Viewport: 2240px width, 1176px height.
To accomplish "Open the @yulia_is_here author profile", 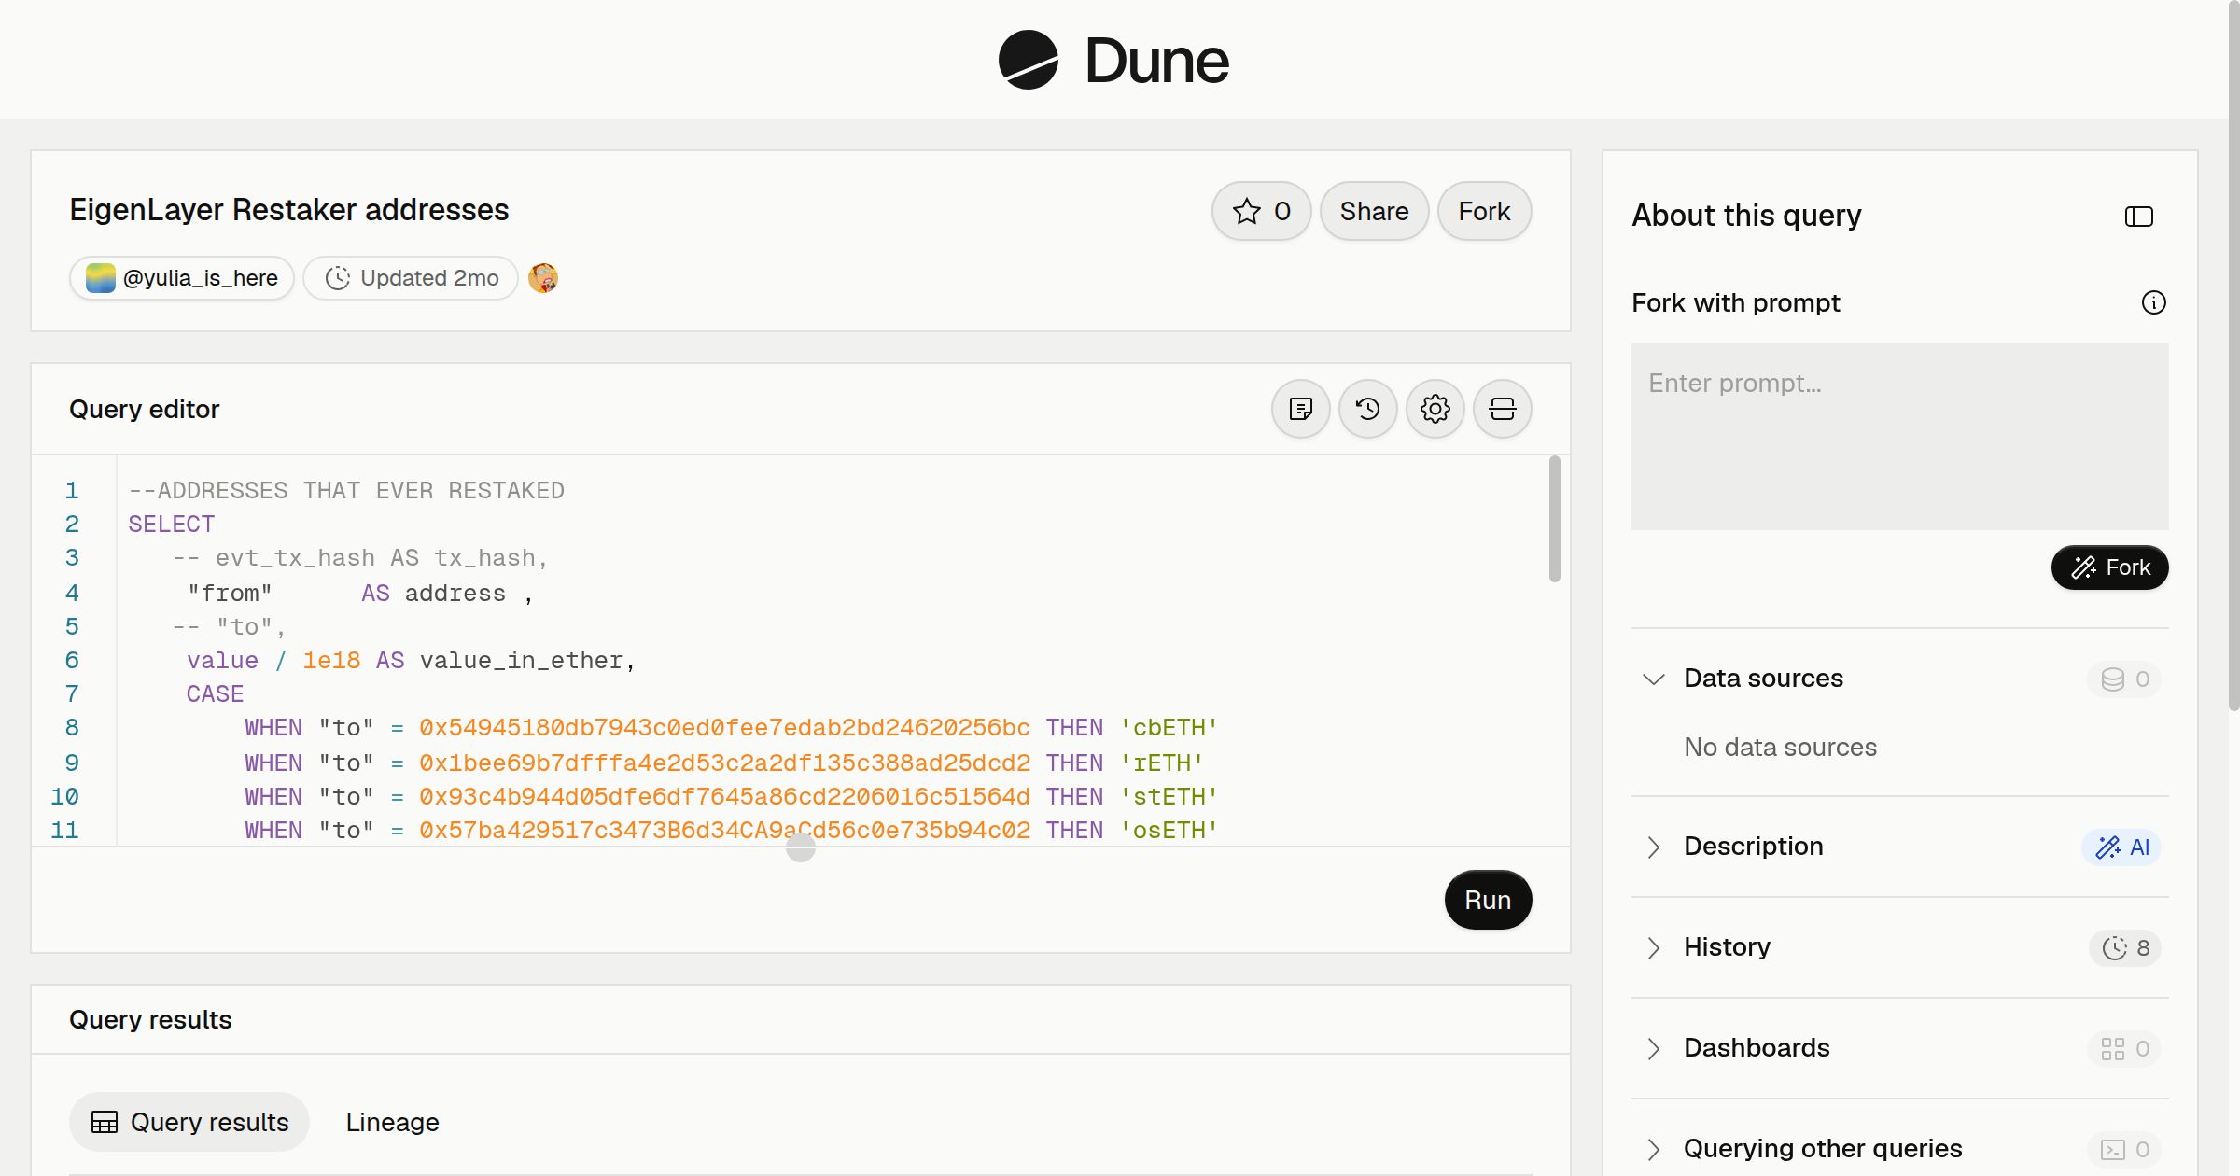I will [x=182, y=278].
